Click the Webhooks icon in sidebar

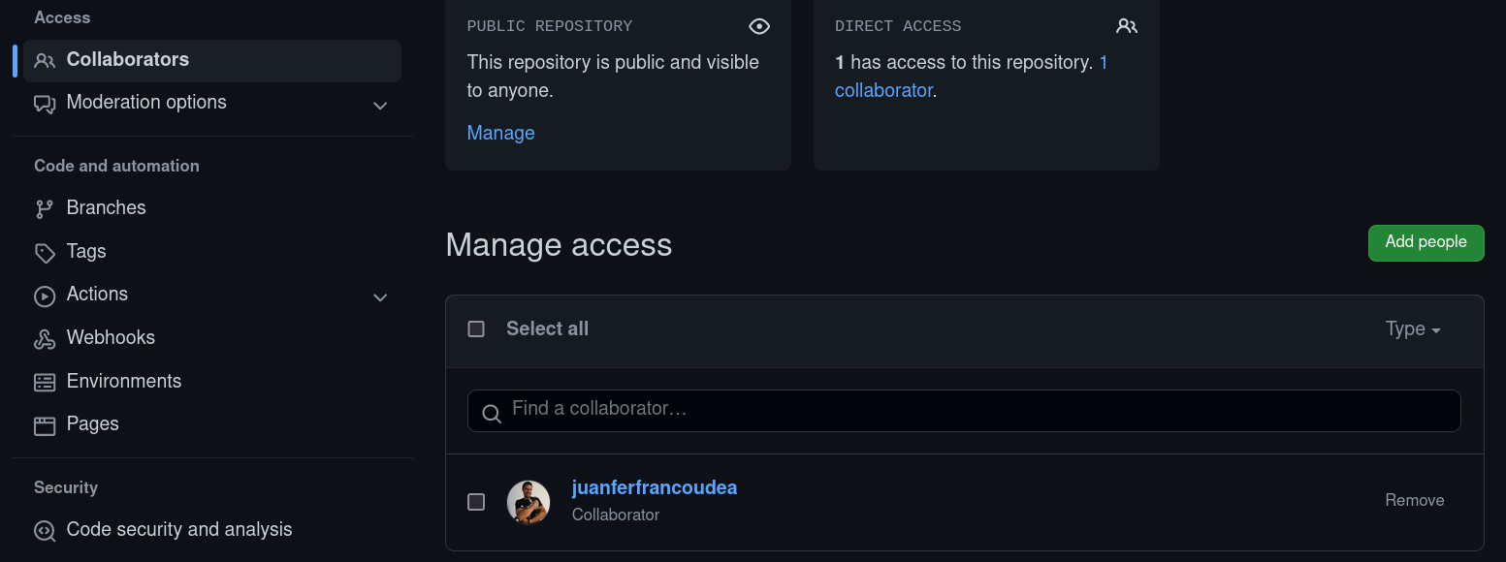(x=45, y=339)
